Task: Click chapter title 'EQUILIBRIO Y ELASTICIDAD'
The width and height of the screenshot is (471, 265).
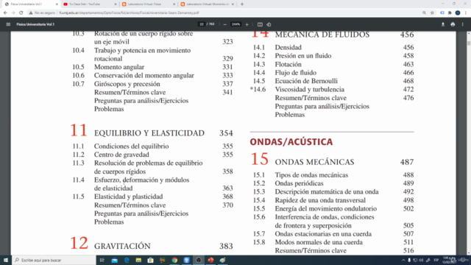Action: [149, 133]
